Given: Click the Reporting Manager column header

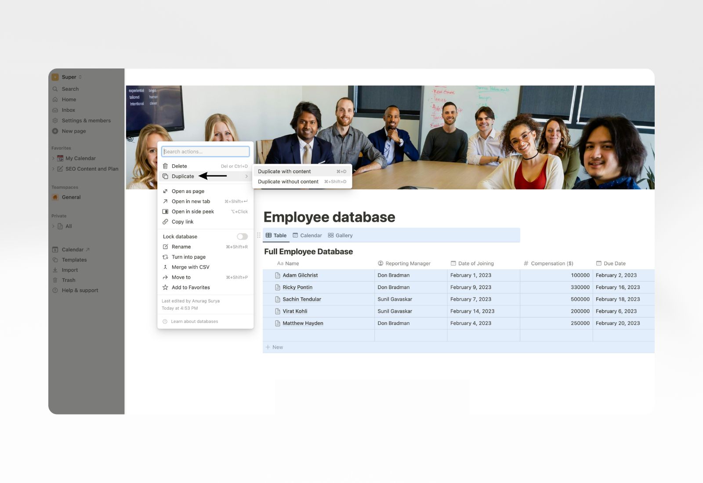Looking at the screenshot, I should coord(404,263).
